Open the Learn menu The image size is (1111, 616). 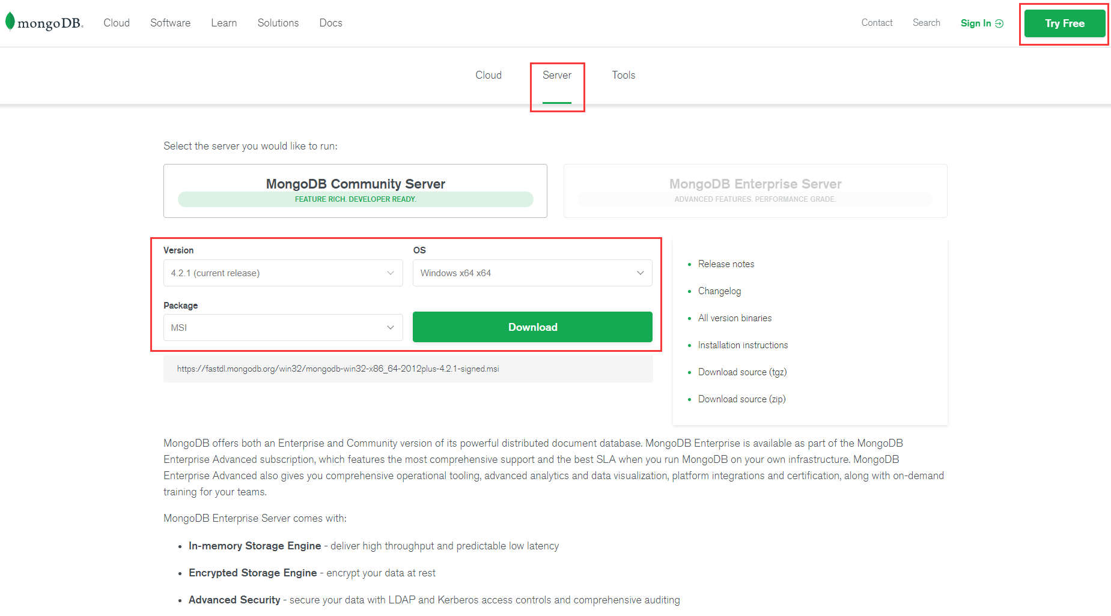tap(224, 23)
